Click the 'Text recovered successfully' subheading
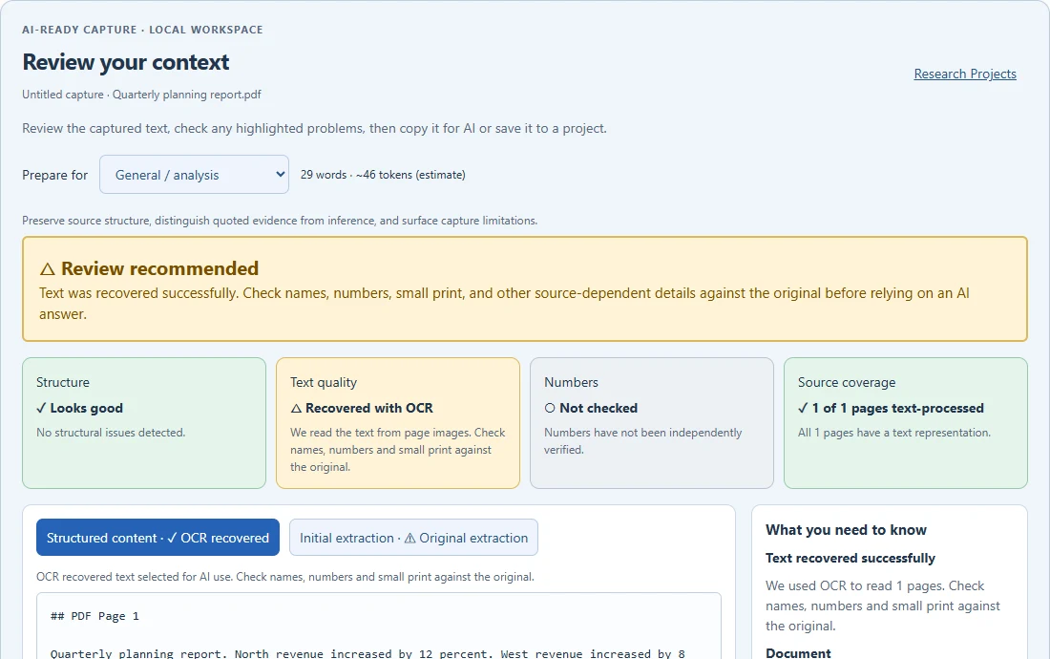 [850, 558]
